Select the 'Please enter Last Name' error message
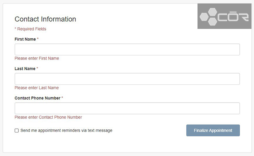This screenshot has height=156, width=254. click(x=37, y=88)
